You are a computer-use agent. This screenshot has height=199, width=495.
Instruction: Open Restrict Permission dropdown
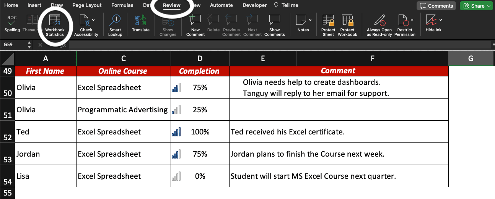click(412, 19)
